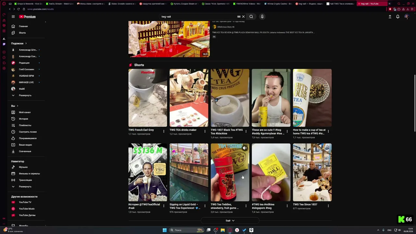Open the S$136 M short thumbnail
The height and width of the screenshot is (234, 416).
(148, 172)
